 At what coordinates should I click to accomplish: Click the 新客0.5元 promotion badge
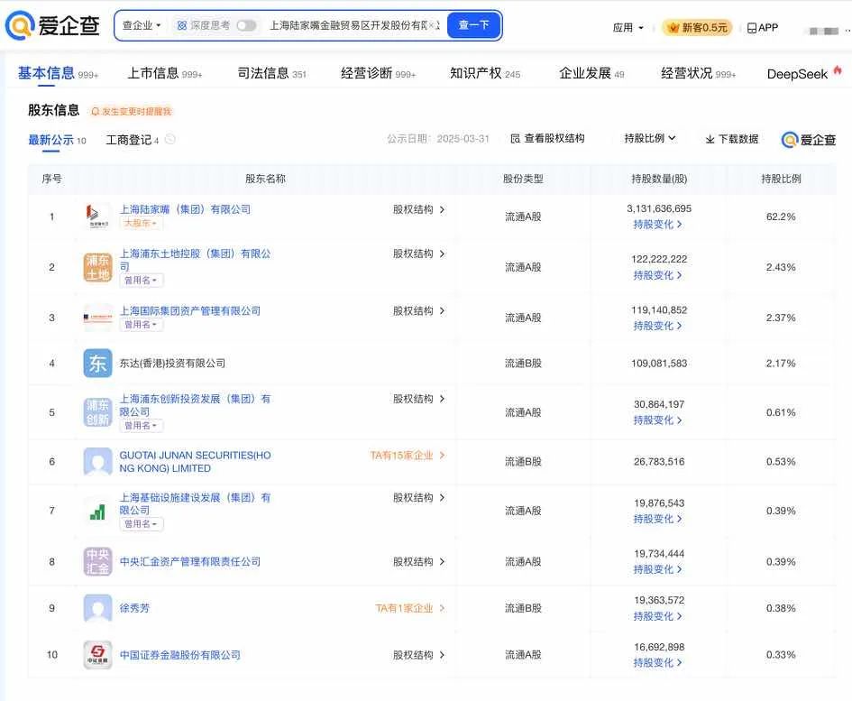[x=697, y=28]
